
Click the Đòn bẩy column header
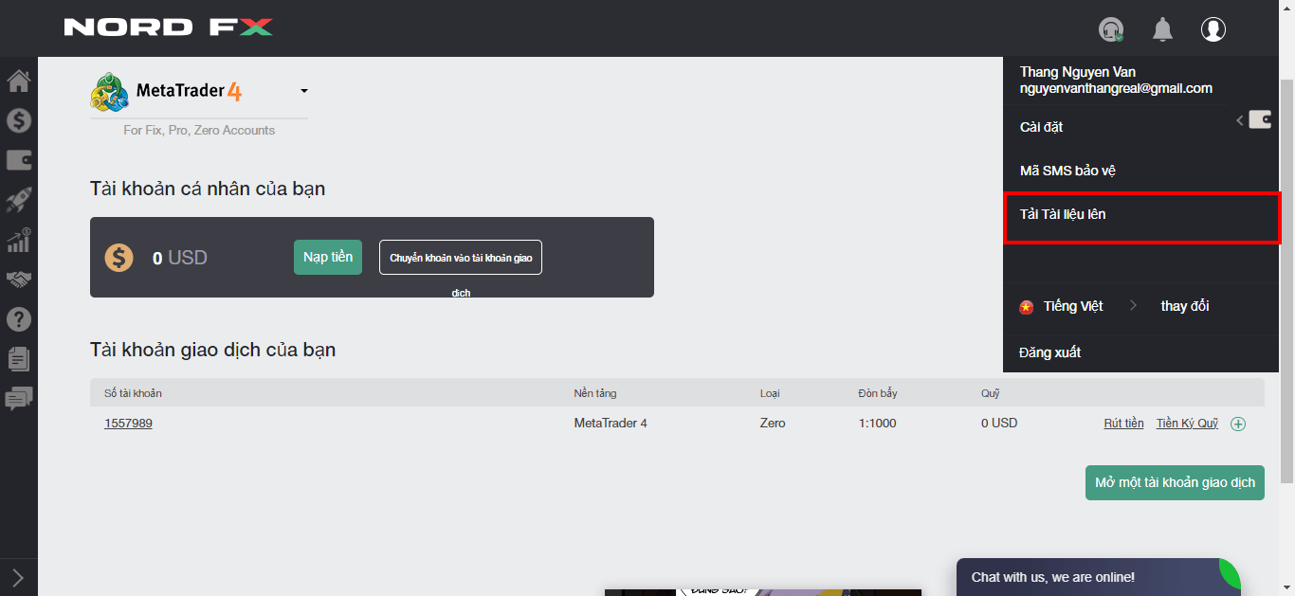coord(878,393)
